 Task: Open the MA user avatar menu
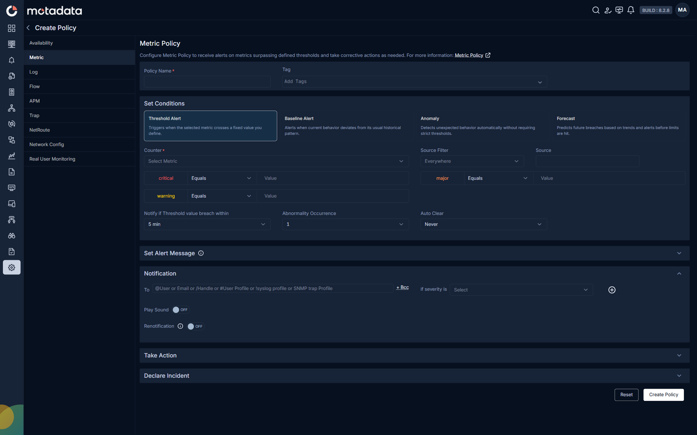click(682, 10)
